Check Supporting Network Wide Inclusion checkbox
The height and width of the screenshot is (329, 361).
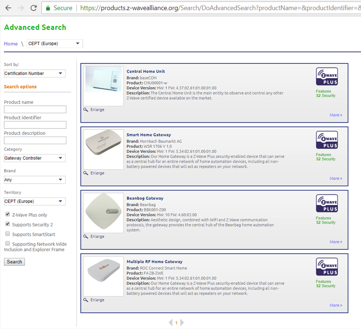pos(8,243)
